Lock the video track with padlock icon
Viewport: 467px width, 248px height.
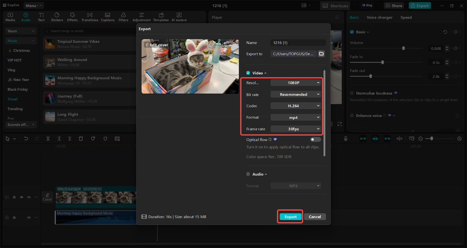pyautogui.click(x=14, y=197)
